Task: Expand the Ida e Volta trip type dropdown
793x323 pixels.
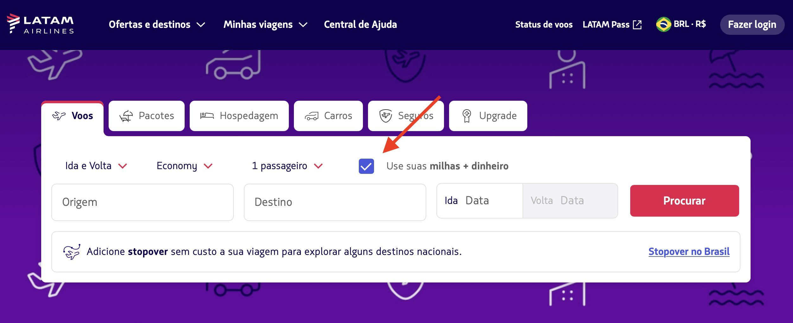Action: [96, 166]
